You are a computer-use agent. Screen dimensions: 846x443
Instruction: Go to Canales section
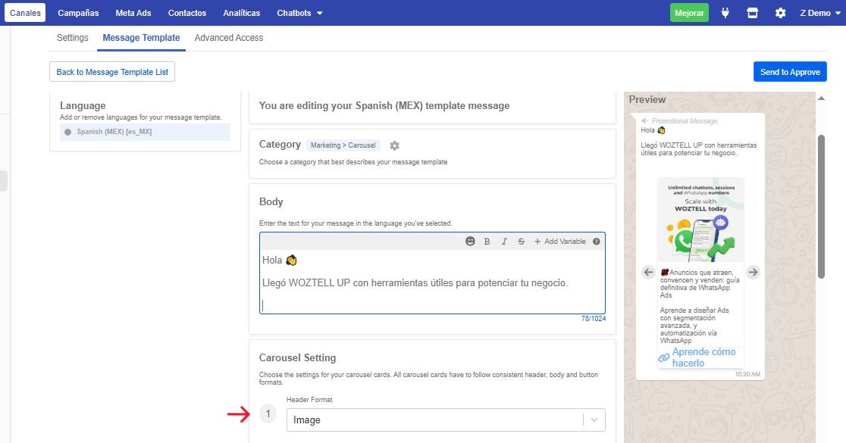point(25,13)
